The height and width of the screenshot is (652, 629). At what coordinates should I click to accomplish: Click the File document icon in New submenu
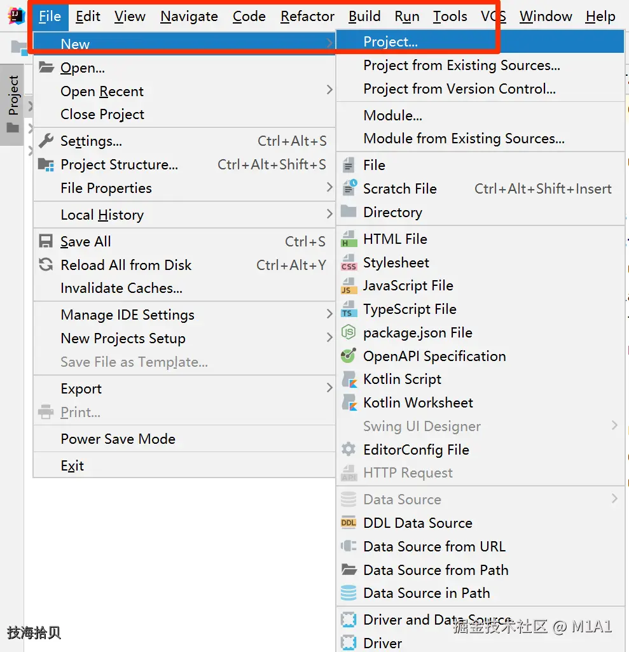pos(349,165)
